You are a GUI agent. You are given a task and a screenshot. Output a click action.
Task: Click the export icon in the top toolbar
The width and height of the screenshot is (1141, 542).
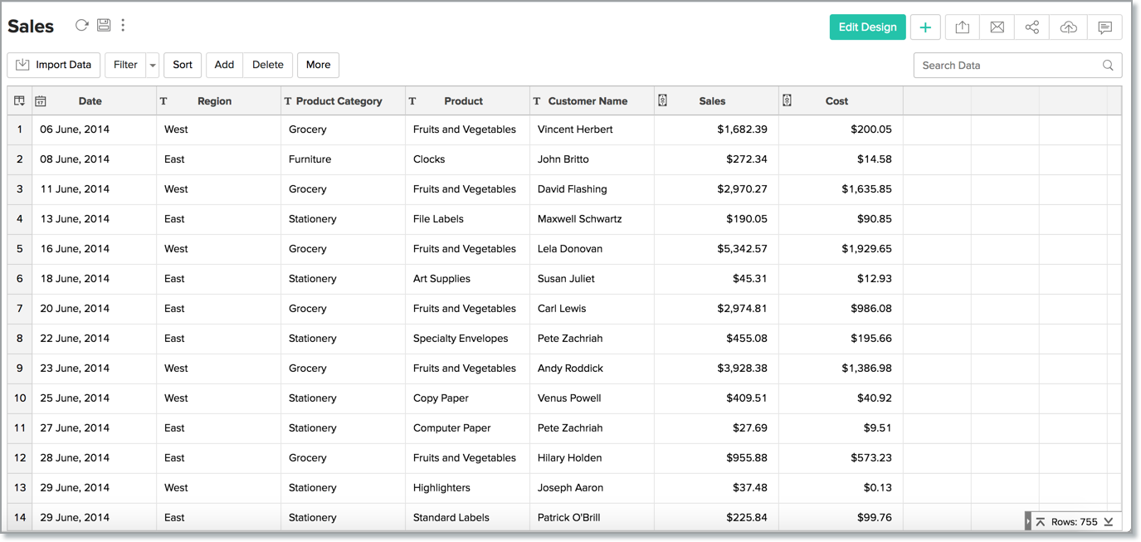point(962,27)
